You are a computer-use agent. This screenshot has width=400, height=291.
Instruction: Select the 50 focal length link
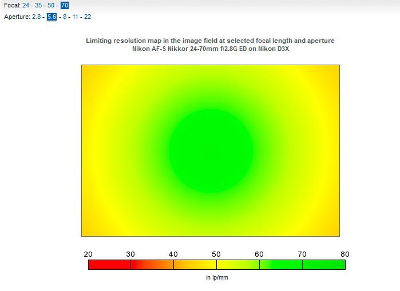(x=51, y=5)
